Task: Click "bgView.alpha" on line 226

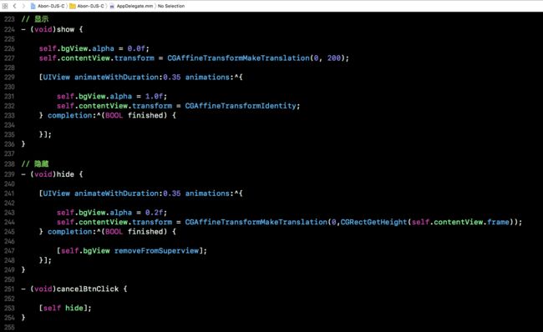Action: coord(87,48)
